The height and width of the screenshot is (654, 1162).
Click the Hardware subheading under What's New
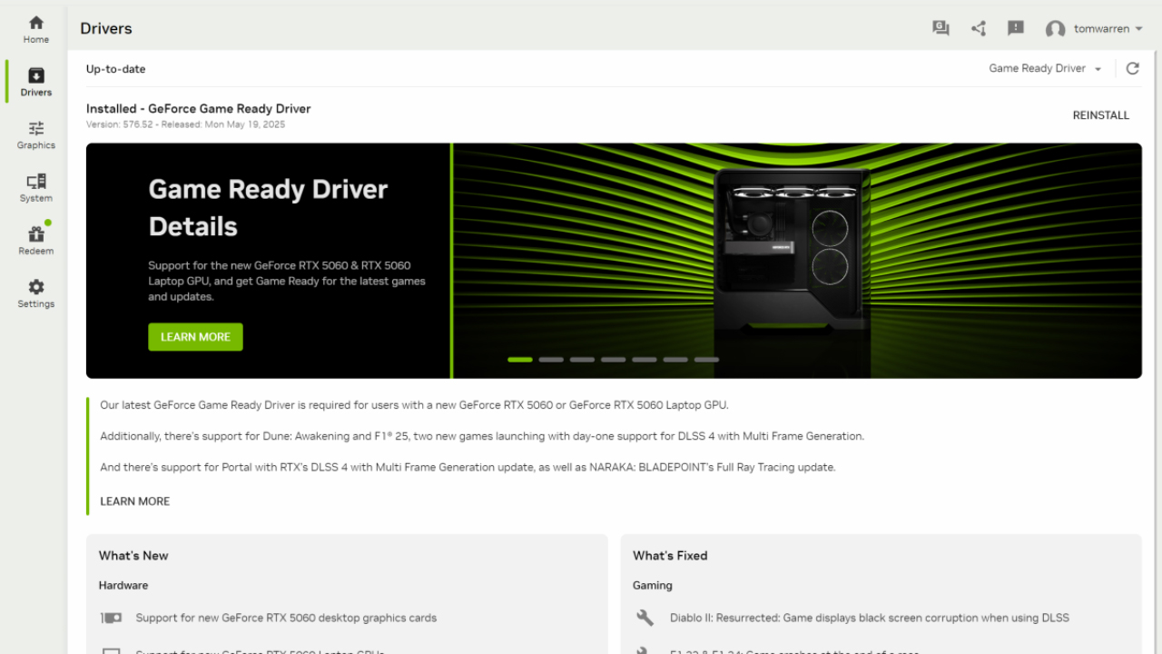[123, 586]
